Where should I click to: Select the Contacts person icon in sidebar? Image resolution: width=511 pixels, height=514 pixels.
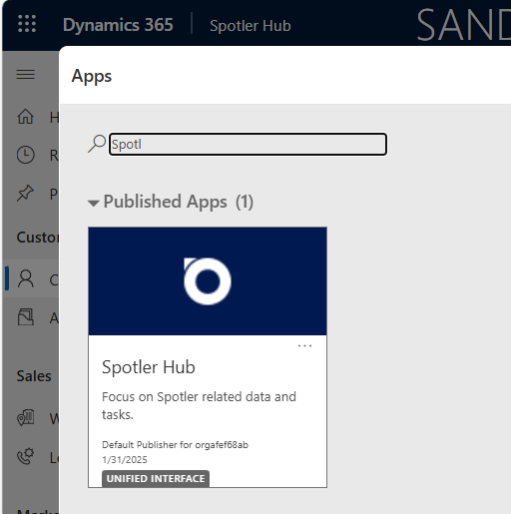(x=26, y=278)
